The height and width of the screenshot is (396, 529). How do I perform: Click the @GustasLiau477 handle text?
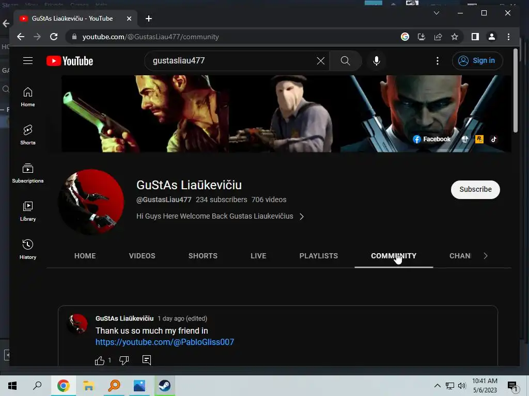pyautogui.click(x=164, y=200)
